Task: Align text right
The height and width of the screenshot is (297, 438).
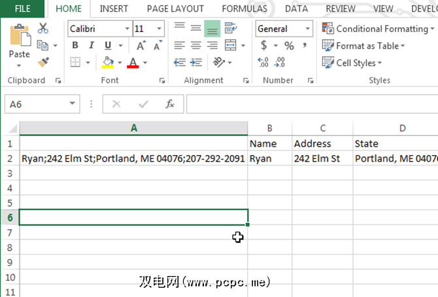Action: coord(212,45)
